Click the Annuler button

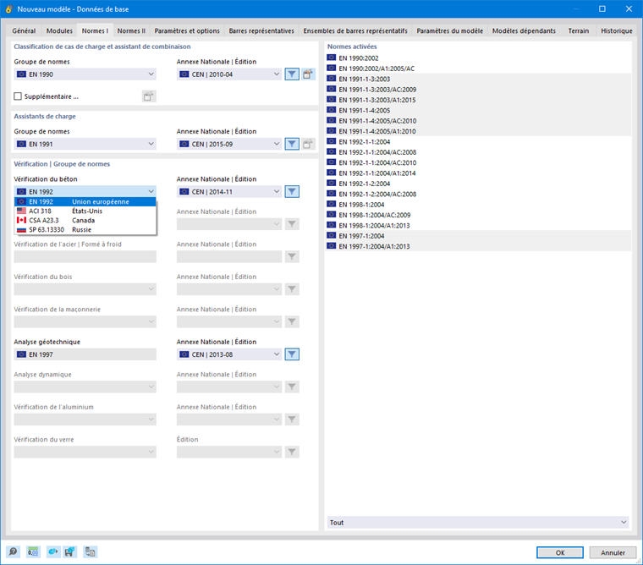613,552
